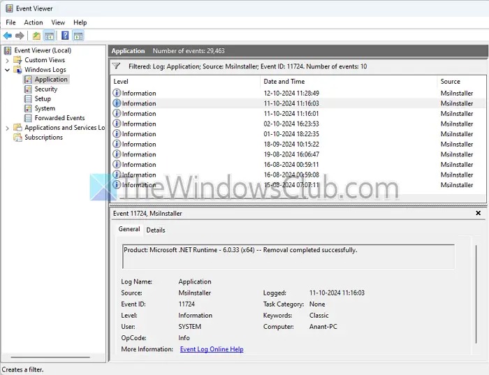Click the Logged value 11-10-2024 11:16:03

click(x=337, y=293)
